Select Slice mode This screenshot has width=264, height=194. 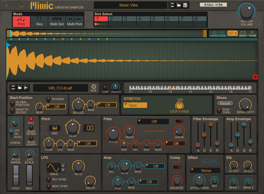click(39, 22)
